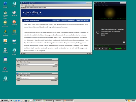Click the YouTube logo icon in the media player
136x102 pixels.
[124, 42]
